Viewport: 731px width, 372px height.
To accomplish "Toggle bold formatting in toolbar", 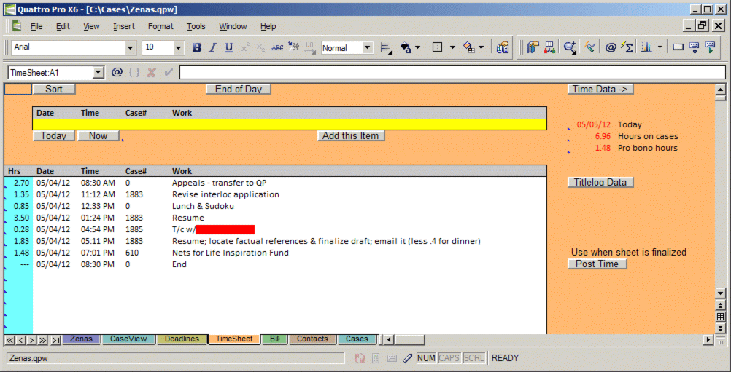I will point(196,48).
